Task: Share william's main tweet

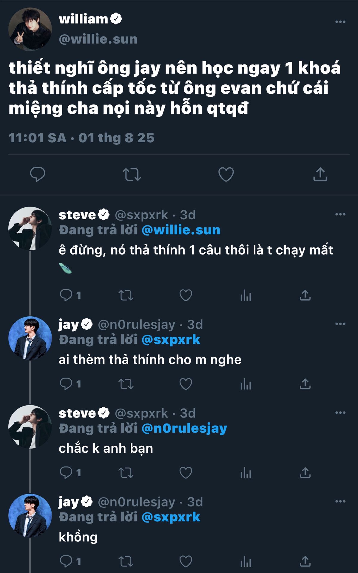Action: (x=320, y=175)
